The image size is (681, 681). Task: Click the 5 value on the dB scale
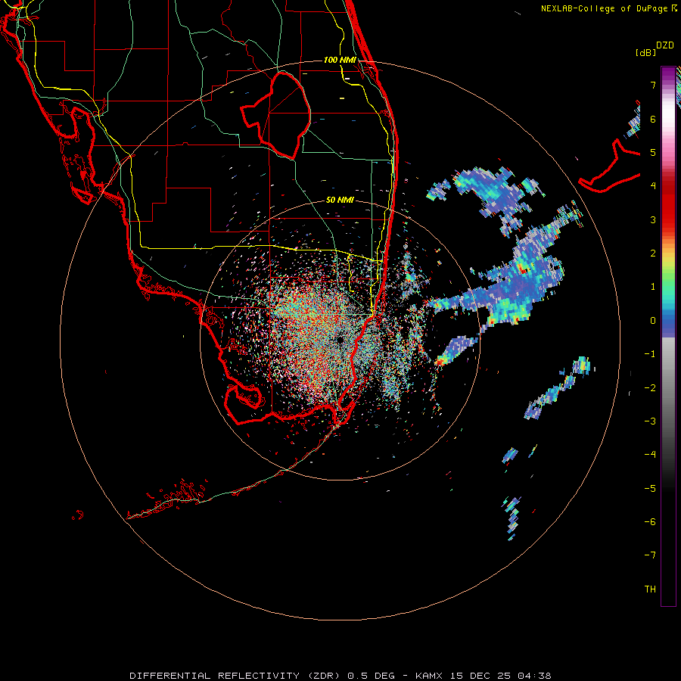point(653,152)
